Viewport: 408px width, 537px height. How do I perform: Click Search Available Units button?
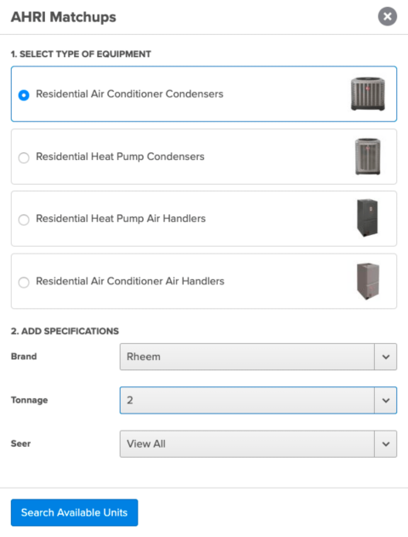(x=74, y=512)
